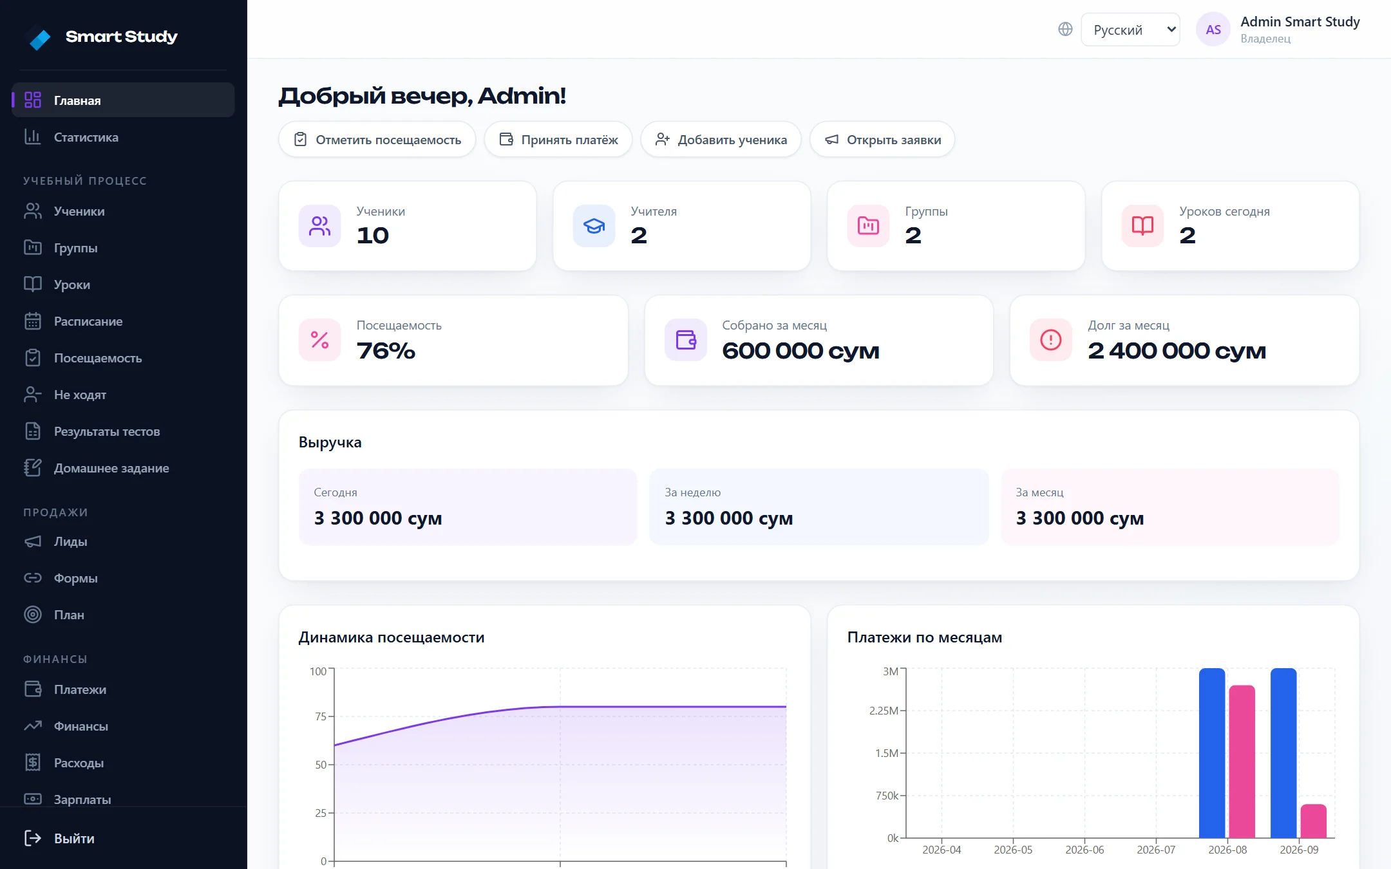Open the Расписание calendar icon
This screenshot has width=1391, height=869.
(33, 321)
